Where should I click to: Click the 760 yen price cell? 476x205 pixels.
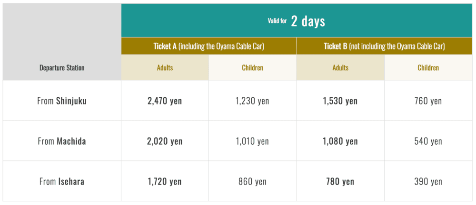click(428, 101)
